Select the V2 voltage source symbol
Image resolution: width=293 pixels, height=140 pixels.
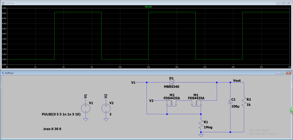pos(106,108)
